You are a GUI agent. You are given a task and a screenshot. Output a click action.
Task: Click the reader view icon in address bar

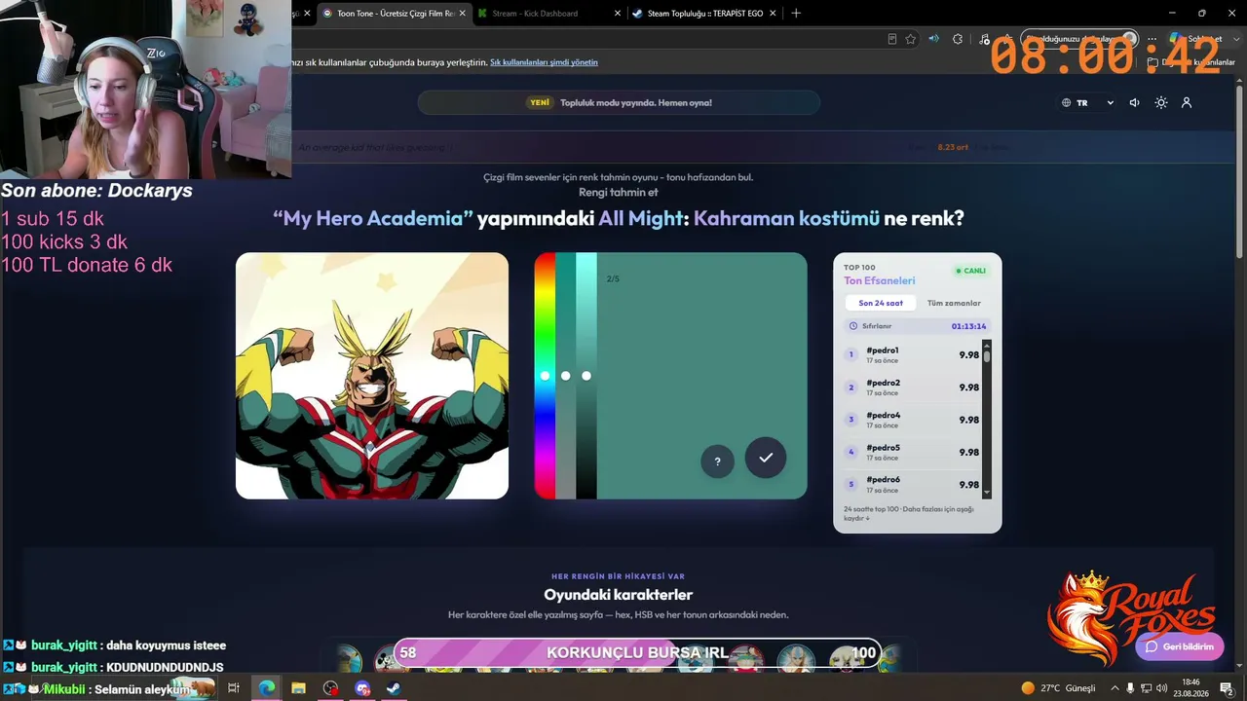tap(891, 39)
